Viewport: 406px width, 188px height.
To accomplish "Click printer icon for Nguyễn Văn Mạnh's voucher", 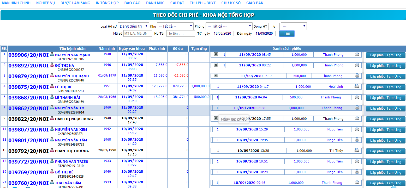I will point(357,54).
